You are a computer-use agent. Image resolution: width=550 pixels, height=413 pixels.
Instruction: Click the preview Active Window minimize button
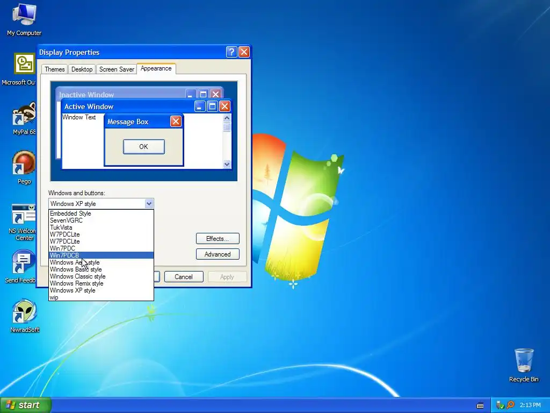(200, 106)
